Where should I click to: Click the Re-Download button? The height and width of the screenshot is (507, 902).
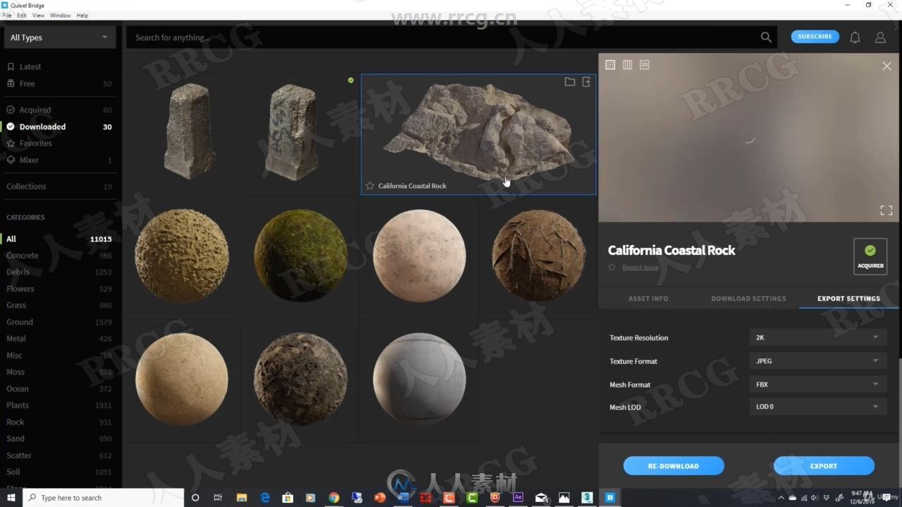pos(674,465)
